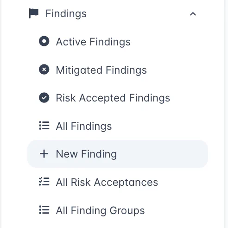Screen dimensions: 228x228
Task: Open All Finding Groups
Action: pos(100,210)
